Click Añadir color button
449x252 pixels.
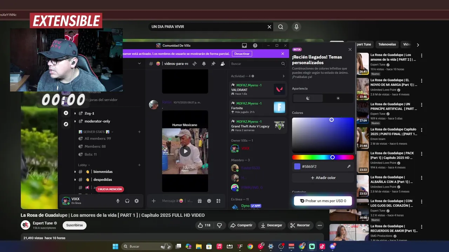coord(323,178)
